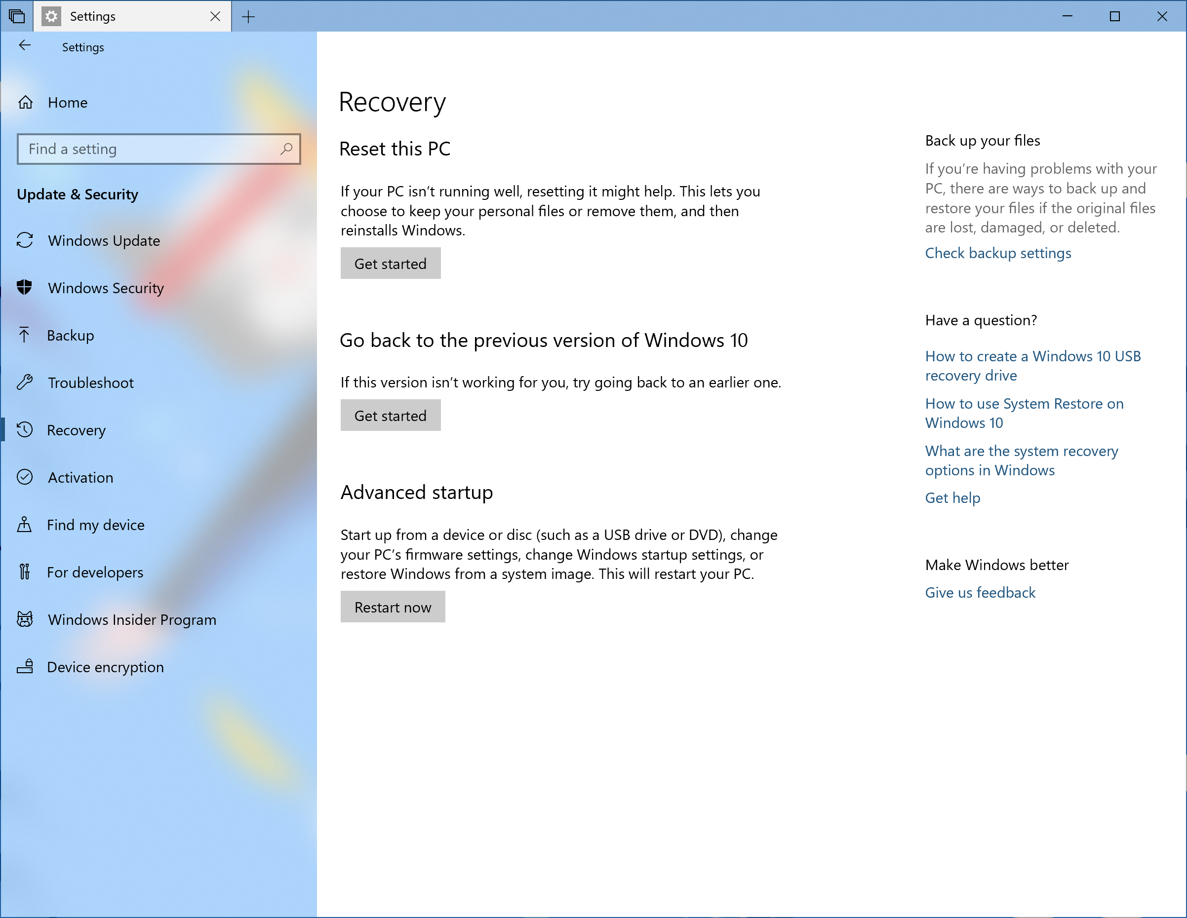
Task: Click the Troubleshoot icon in sidebar
Action: pyautogui.click(x=26, y=382)
